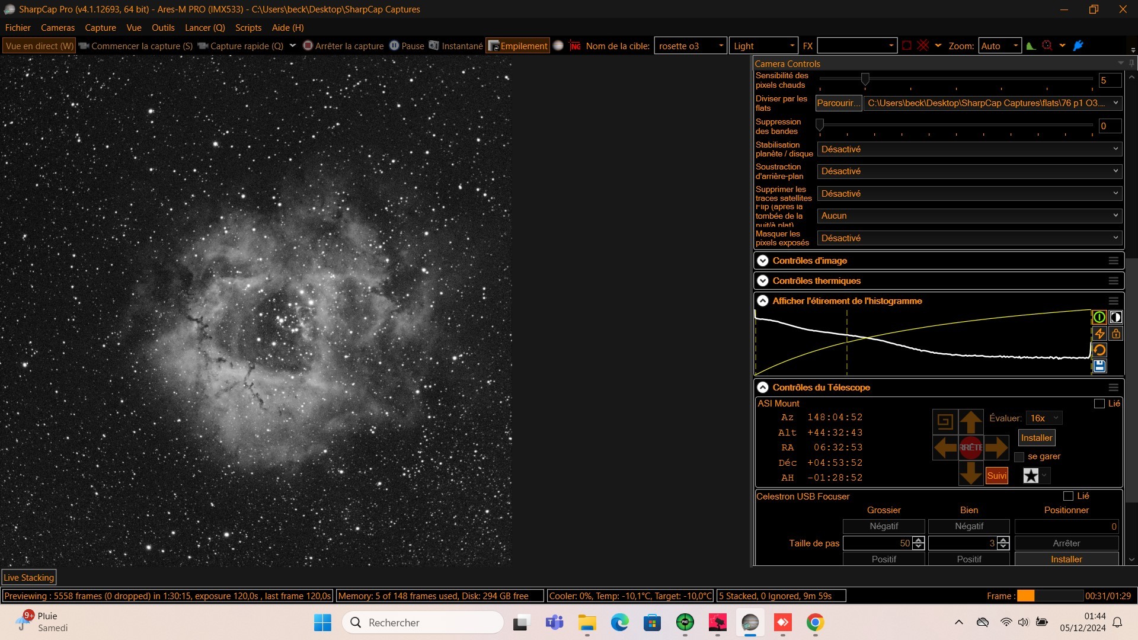Toggle the red square selection area icon
This screenshot has width=1138, height=640.
click(906, 46)
